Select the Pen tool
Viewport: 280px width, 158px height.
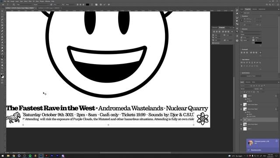click(x=2, y=54)
